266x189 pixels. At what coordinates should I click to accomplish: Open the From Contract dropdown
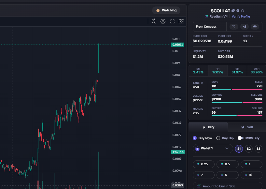pos(209,27)
